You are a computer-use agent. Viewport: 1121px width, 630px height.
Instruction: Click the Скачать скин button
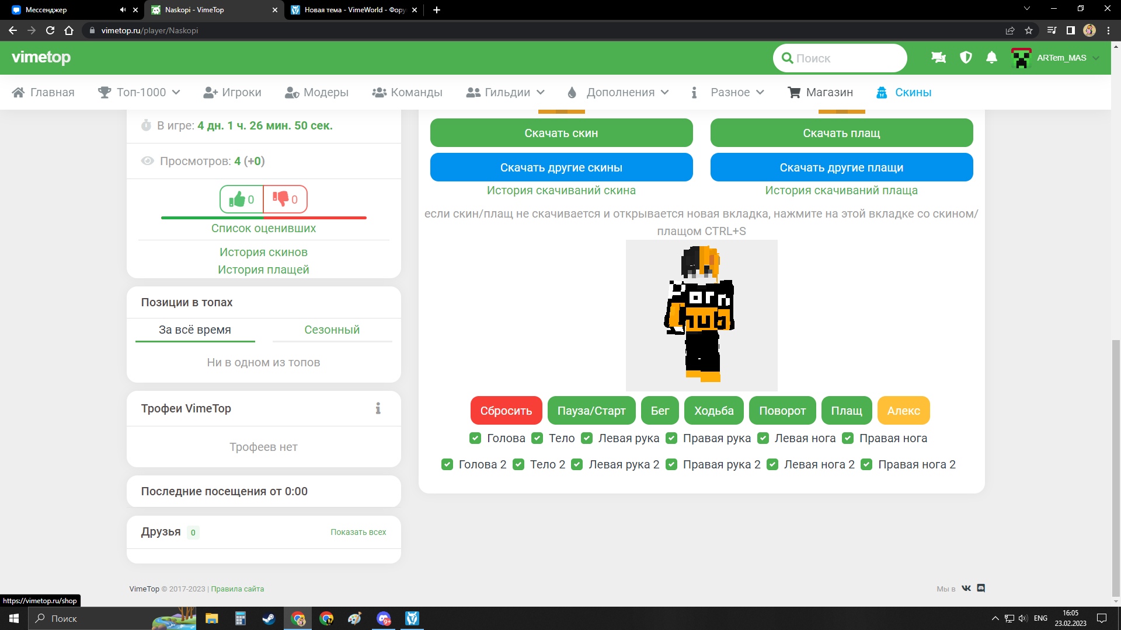[x=561, y=133]
